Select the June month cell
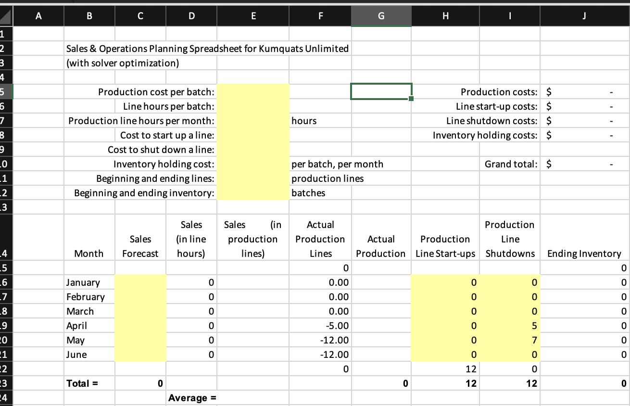 (x=89, y=355)
